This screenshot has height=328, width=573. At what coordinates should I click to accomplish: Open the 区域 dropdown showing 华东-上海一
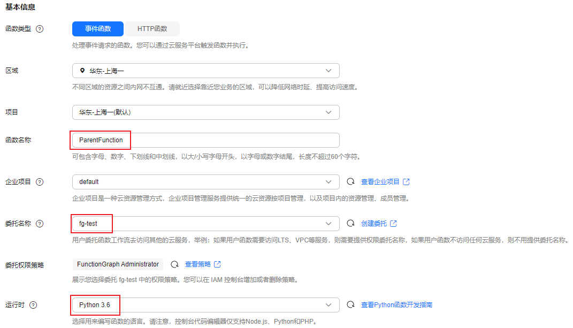205,71
